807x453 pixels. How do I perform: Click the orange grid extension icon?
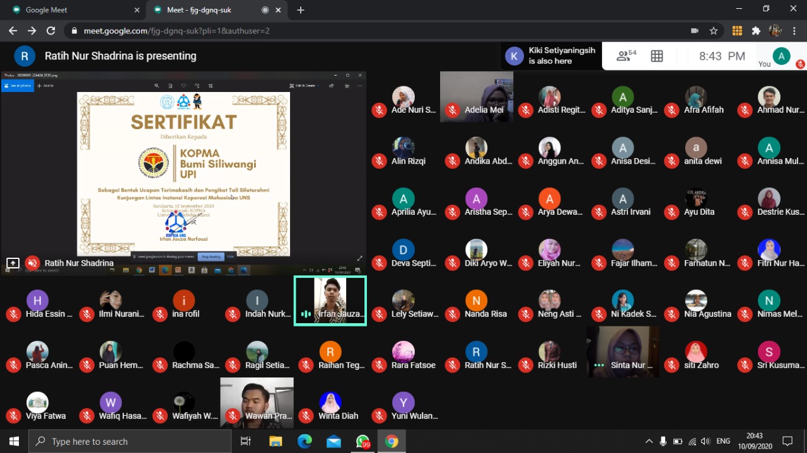(737, 31)
